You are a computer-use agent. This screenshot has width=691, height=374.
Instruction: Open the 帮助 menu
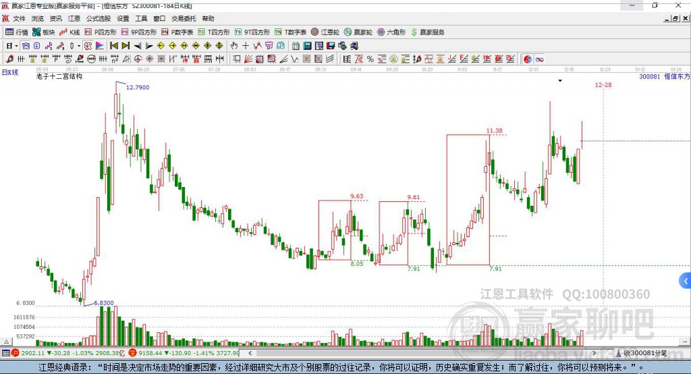point(208,18)
